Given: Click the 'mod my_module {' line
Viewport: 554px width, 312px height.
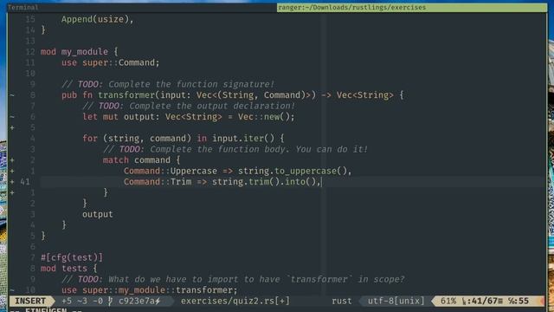Looking at the screenshot, I should point(79,52).
